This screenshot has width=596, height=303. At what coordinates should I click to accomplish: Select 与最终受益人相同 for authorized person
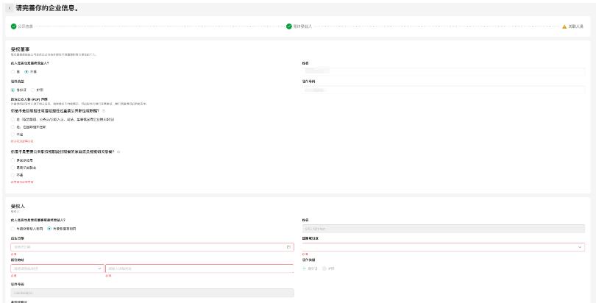(x=13, y=229)
